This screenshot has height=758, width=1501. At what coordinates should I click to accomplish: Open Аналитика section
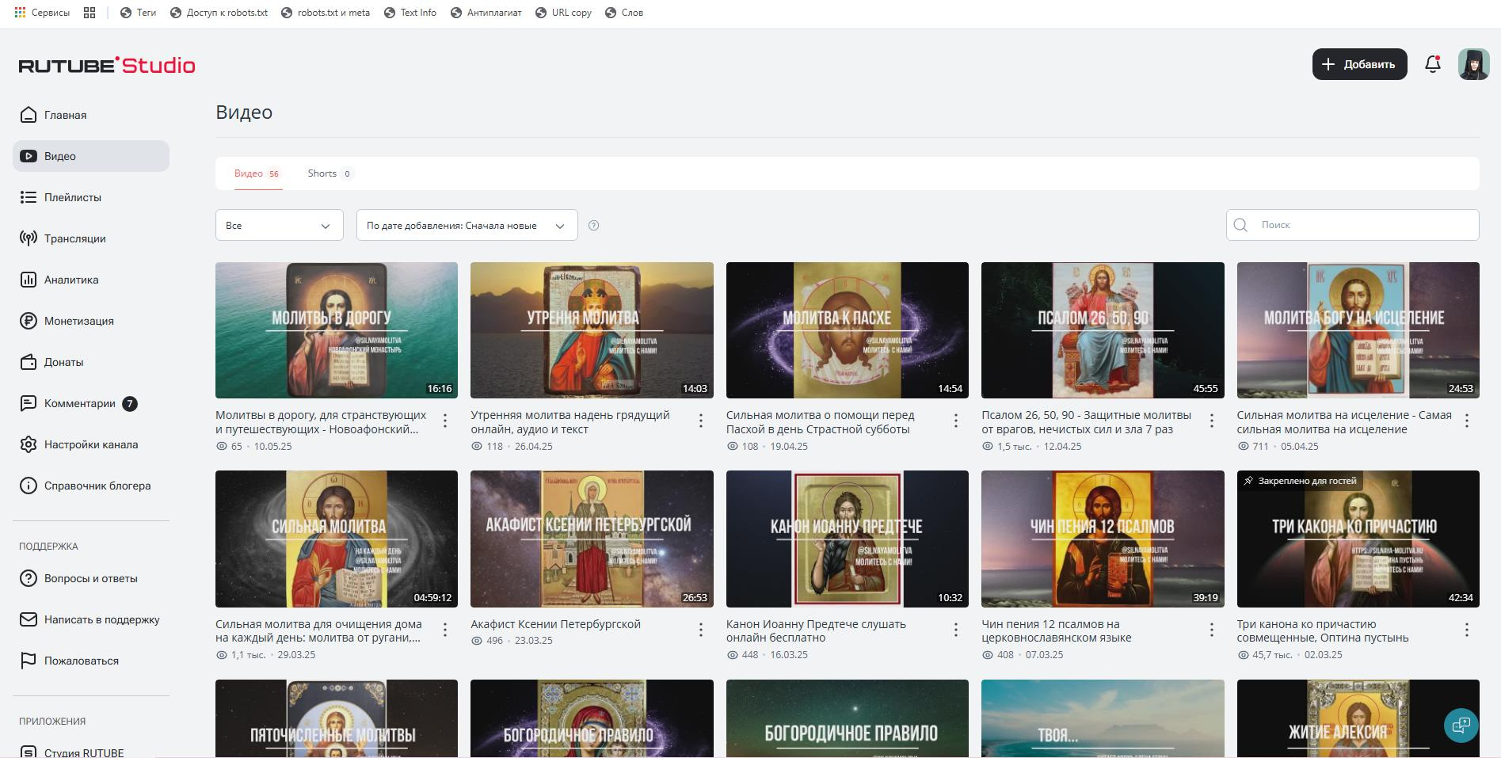point(91,280)
